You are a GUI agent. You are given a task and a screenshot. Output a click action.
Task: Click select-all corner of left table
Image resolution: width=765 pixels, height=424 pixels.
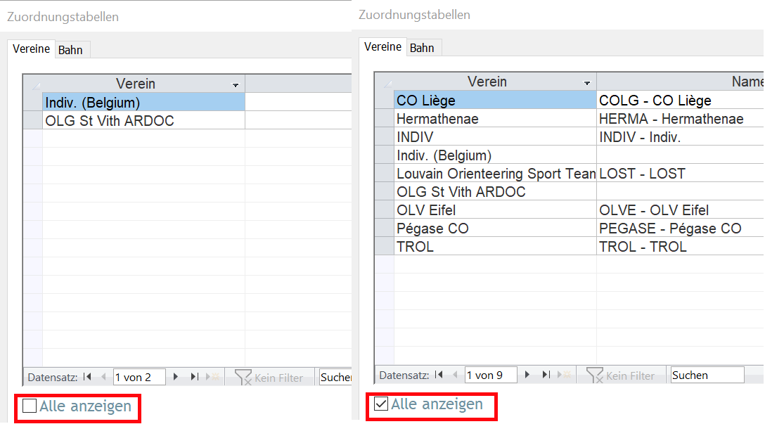pos(32,84)
